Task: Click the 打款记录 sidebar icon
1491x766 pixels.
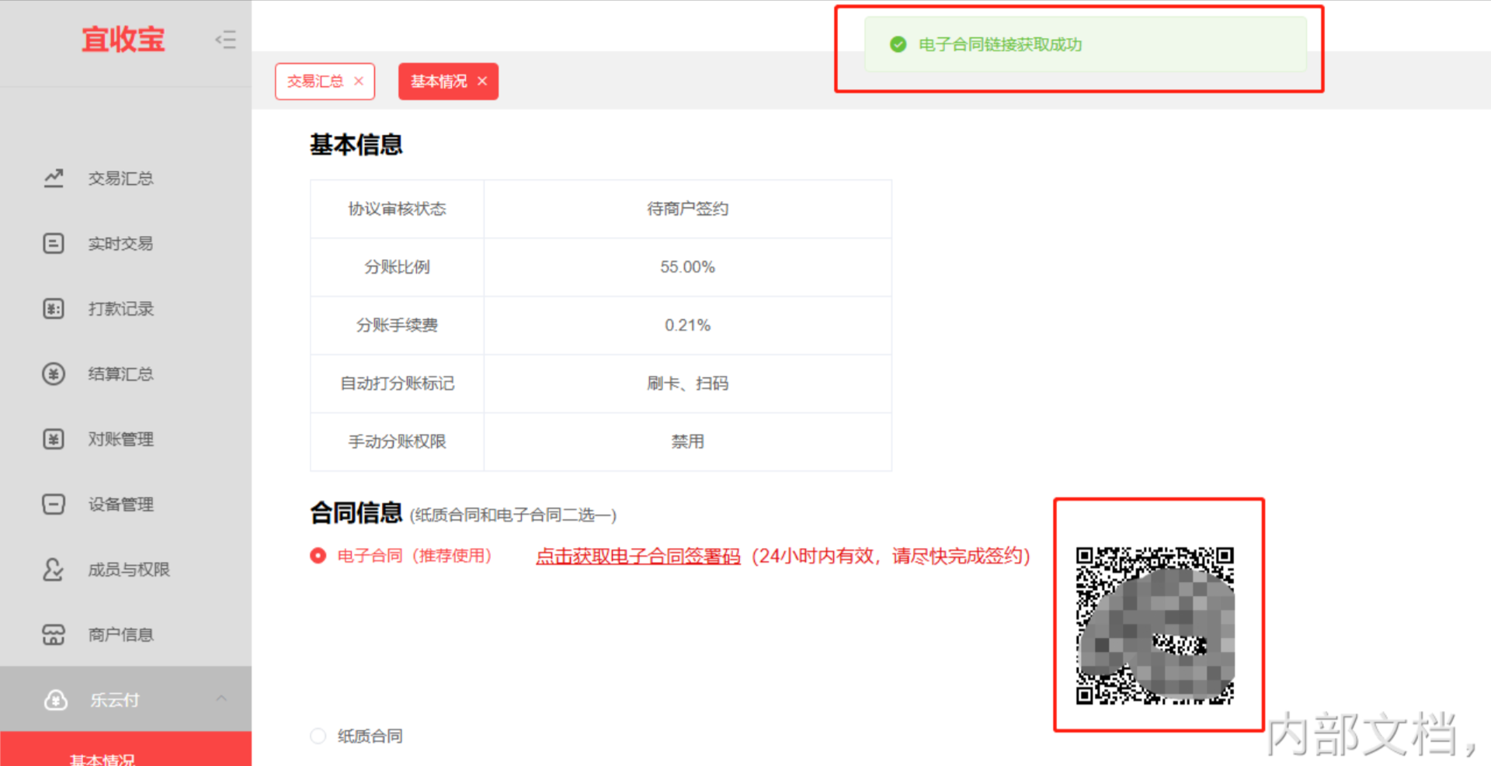Action: click(x=54, y=309)
